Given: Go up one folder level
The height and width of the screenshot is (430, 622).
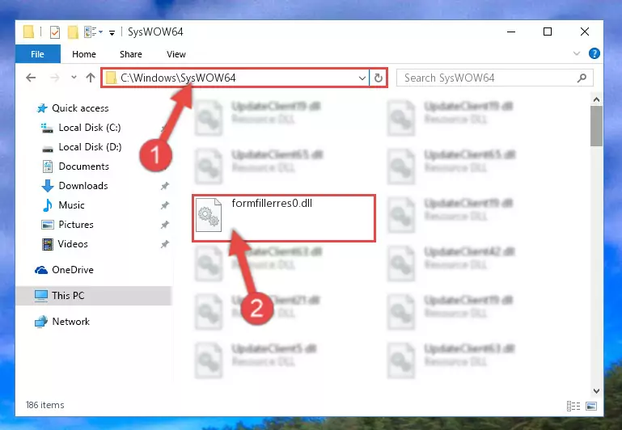Looking at the screenshot, I should 91,78.
